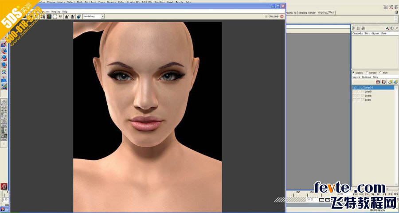Open the Normals menu in main menu bar

click(111, 2)
